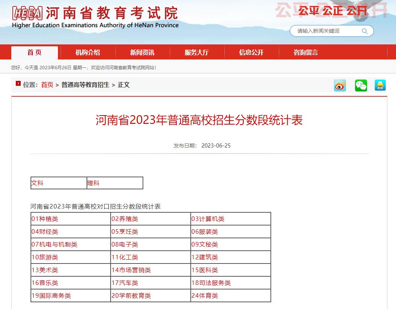Open 09文秘类 score statistics

click(x=205, y=244)
